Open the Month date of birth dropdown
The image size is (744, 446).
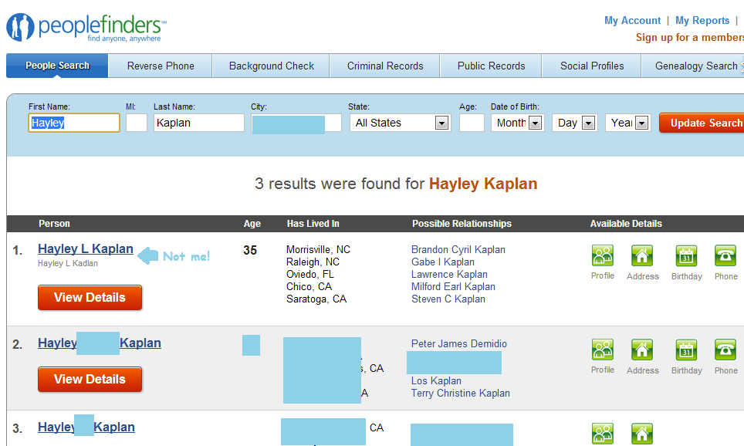coord(517,123)
